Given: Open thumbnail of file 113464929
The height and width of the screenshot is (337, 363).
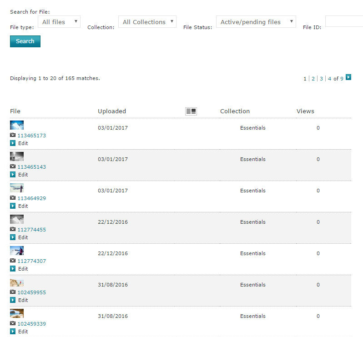Looking at the screenshot, I should 17,188.
